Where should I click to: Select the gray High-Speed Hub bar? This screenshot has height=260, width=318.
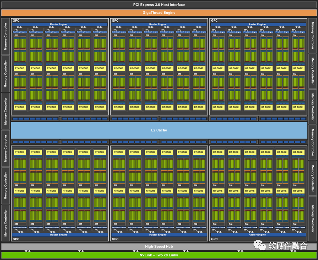[x=159, y=247]
